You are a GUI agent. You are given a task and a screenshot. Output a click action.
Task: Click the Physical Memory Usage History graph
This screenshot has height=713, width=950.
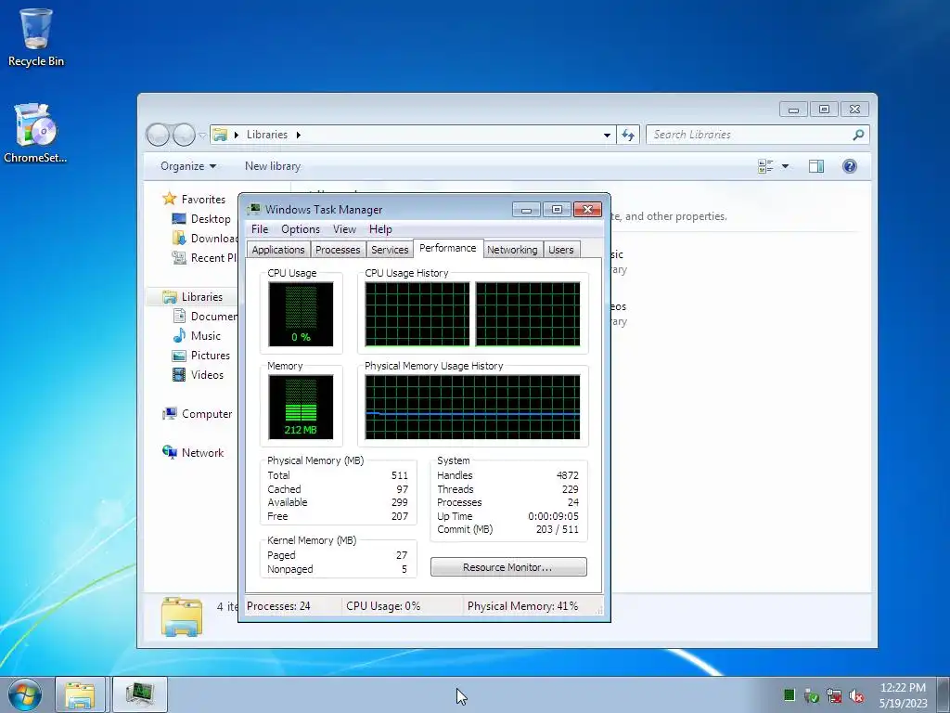tap(472, 407)
